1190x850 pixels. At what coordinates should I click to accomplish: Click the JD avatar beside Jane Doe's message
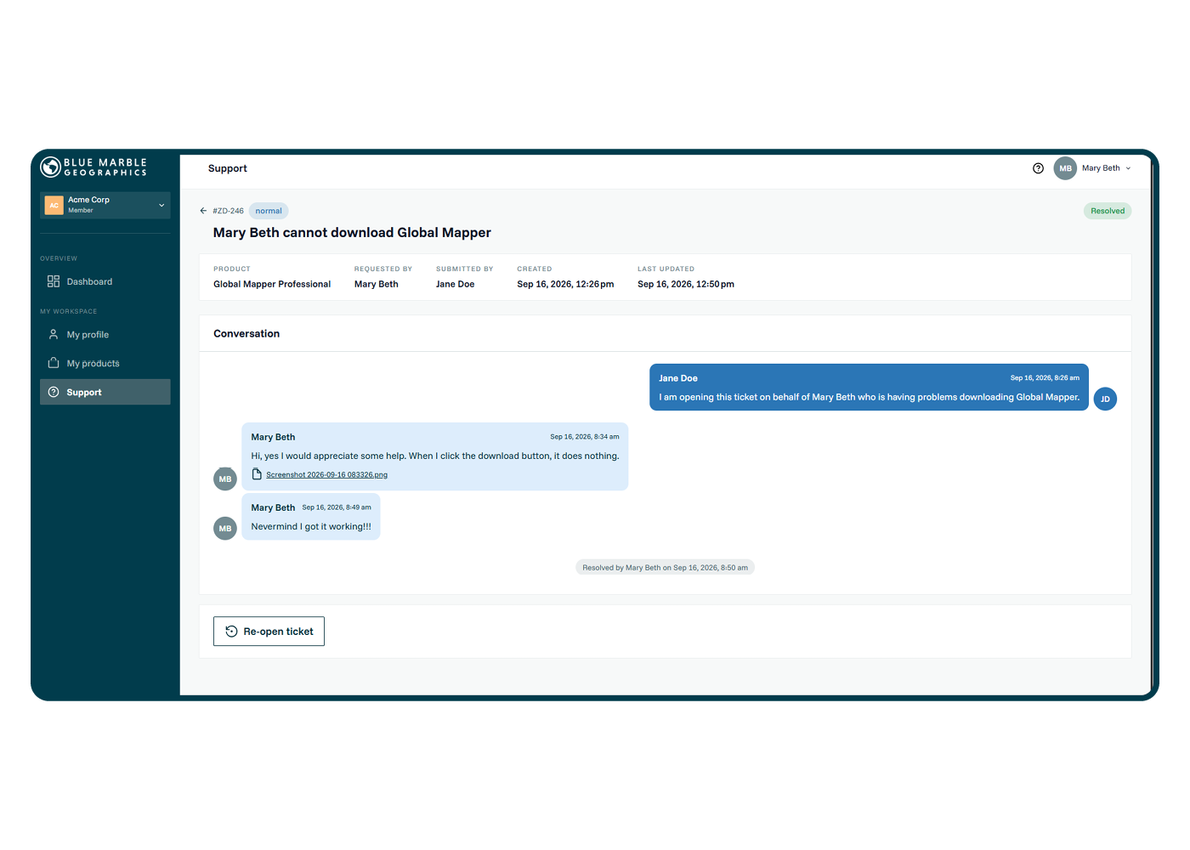click(1105, 399)
